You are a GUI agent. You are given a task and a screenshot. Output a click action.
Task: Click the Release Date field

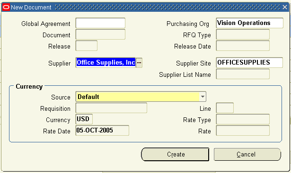[243, 46]
